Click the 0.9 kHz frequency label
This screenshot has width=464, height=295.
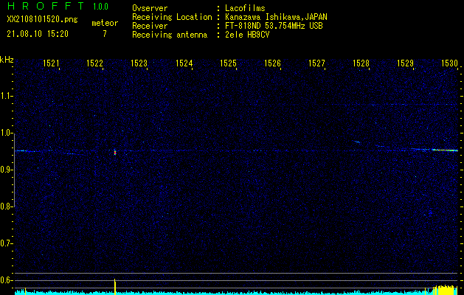(6, 170)
